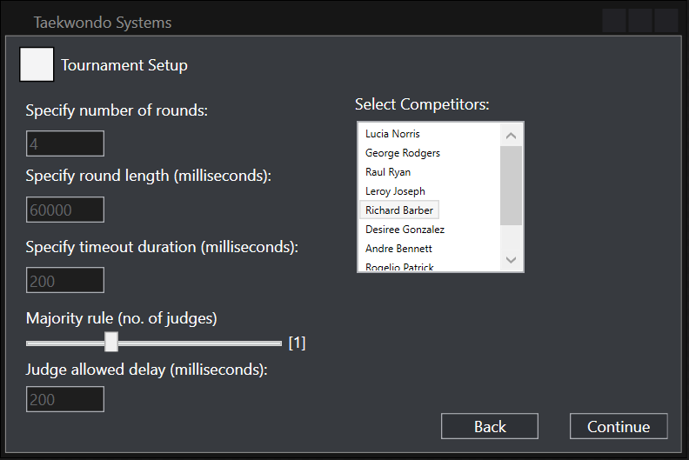Select competitor Leroy Joseph

395,191
